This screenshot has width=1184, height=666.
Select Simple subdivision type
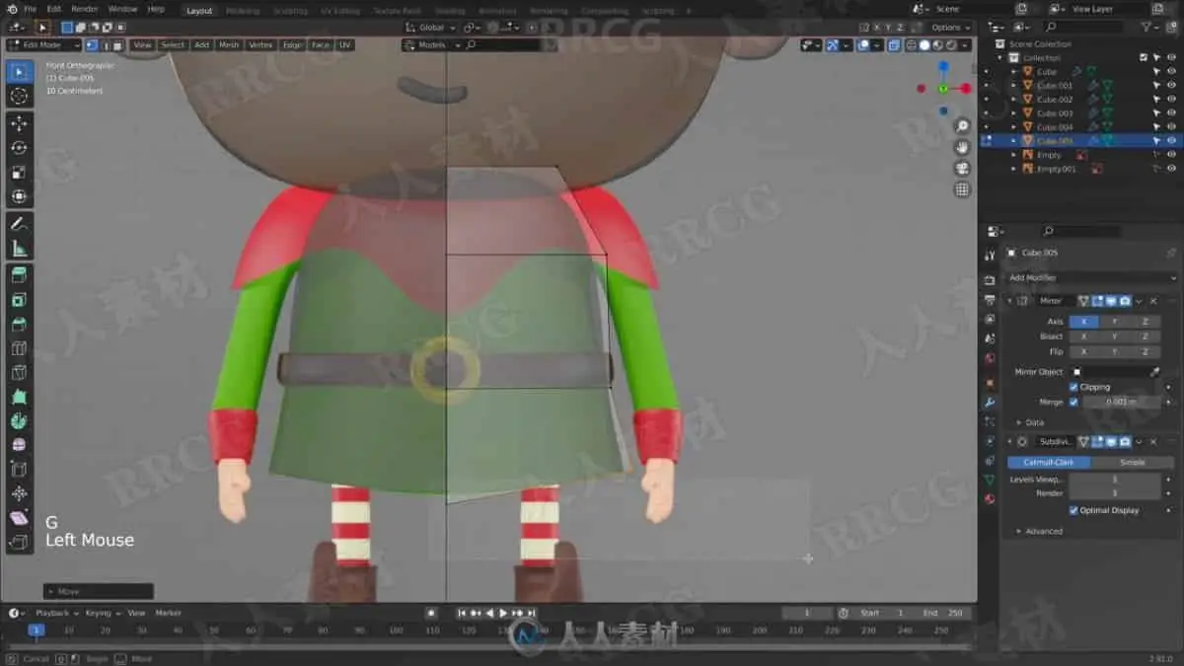pyautogui.click(x=1133, y=462)
